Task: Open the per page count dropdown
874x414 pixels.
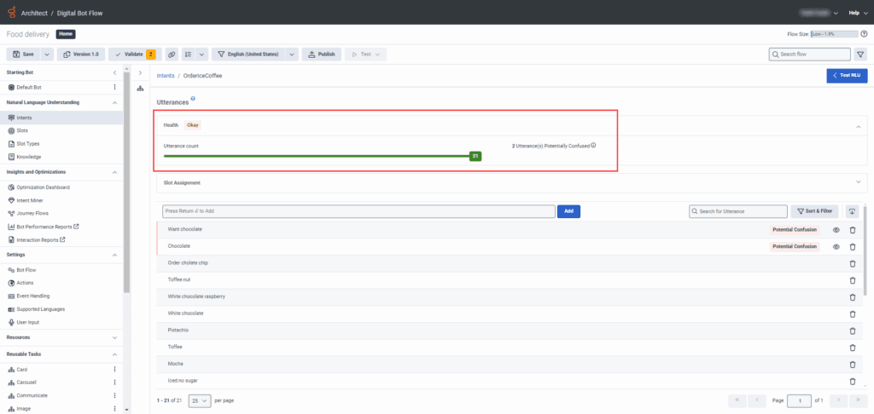Action: click(x=199, y=400)
